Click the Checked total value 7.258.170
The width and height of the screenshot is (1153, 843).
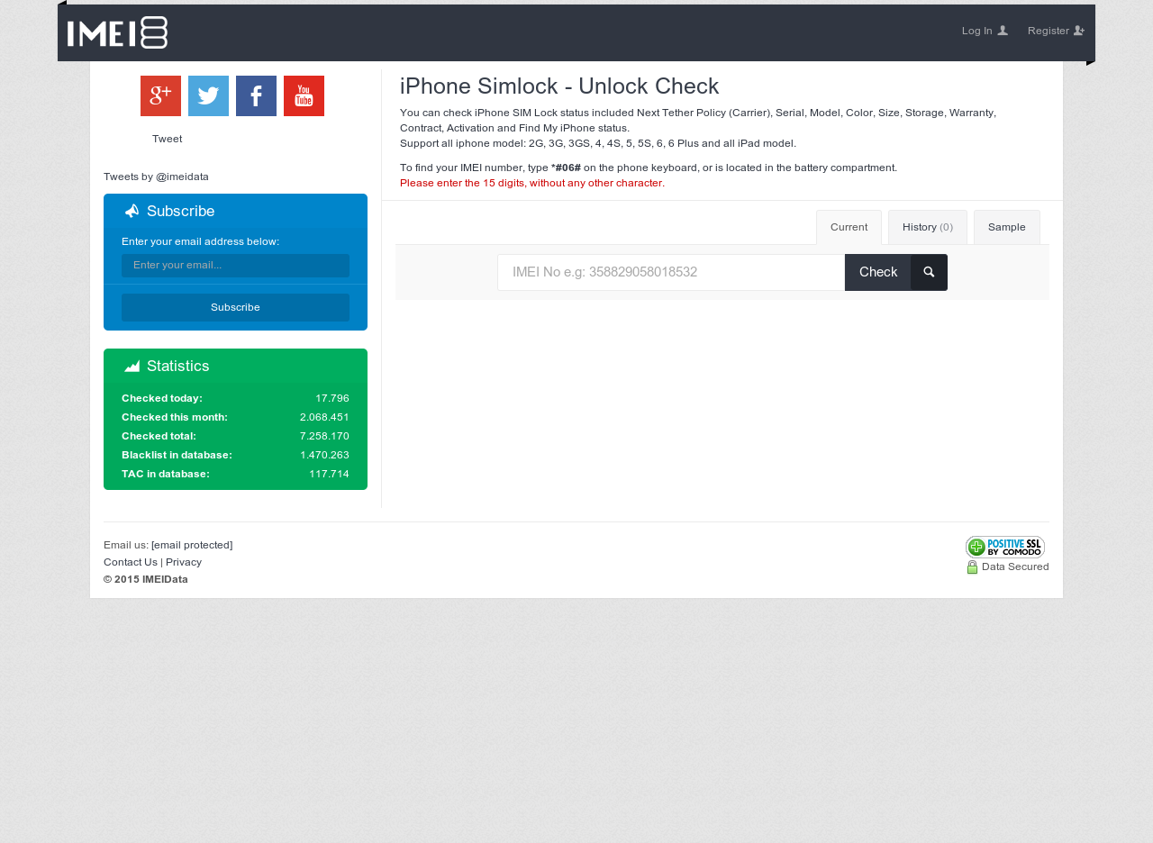click(324, 436)
